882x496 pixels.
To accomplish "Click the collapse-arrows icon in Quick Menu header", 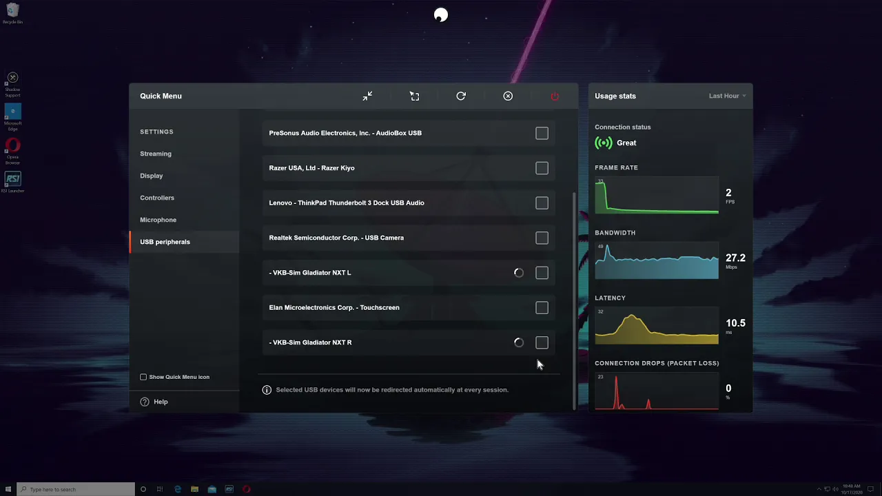I will [x=367, y=96].
